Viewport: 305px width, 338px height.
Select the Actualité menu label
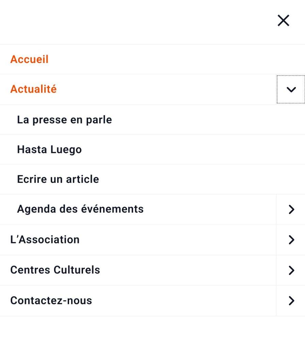[x=33, y=89]
